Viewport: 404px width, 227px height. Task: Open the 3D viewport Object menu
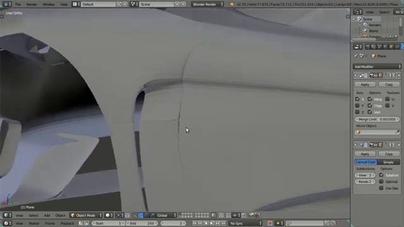(x=61, y=216)
